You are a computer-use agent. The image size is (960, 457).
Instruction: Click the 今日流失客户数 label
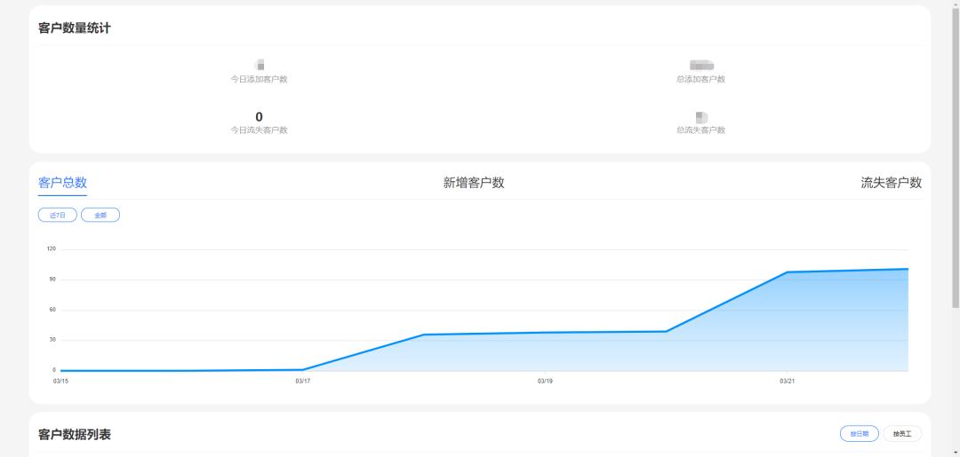(x=259, y=130)
